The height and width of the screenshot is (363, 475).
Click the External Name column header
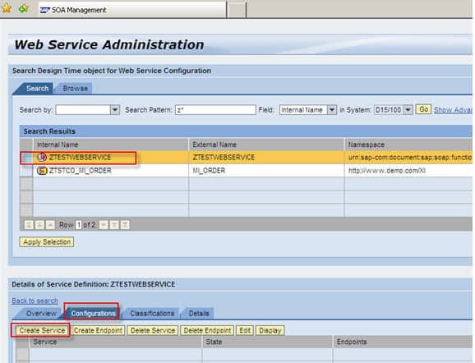pos(266,145)
